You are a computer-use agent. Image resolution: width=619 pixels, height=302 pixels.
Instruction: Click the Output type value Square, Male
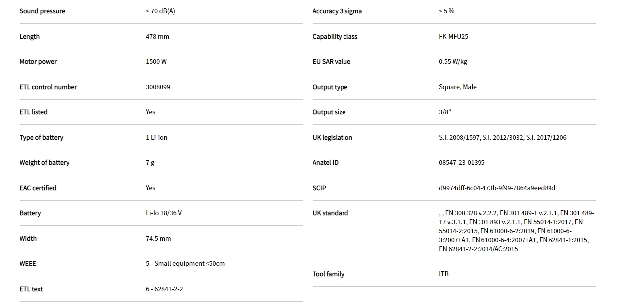(x=457, y=87)
